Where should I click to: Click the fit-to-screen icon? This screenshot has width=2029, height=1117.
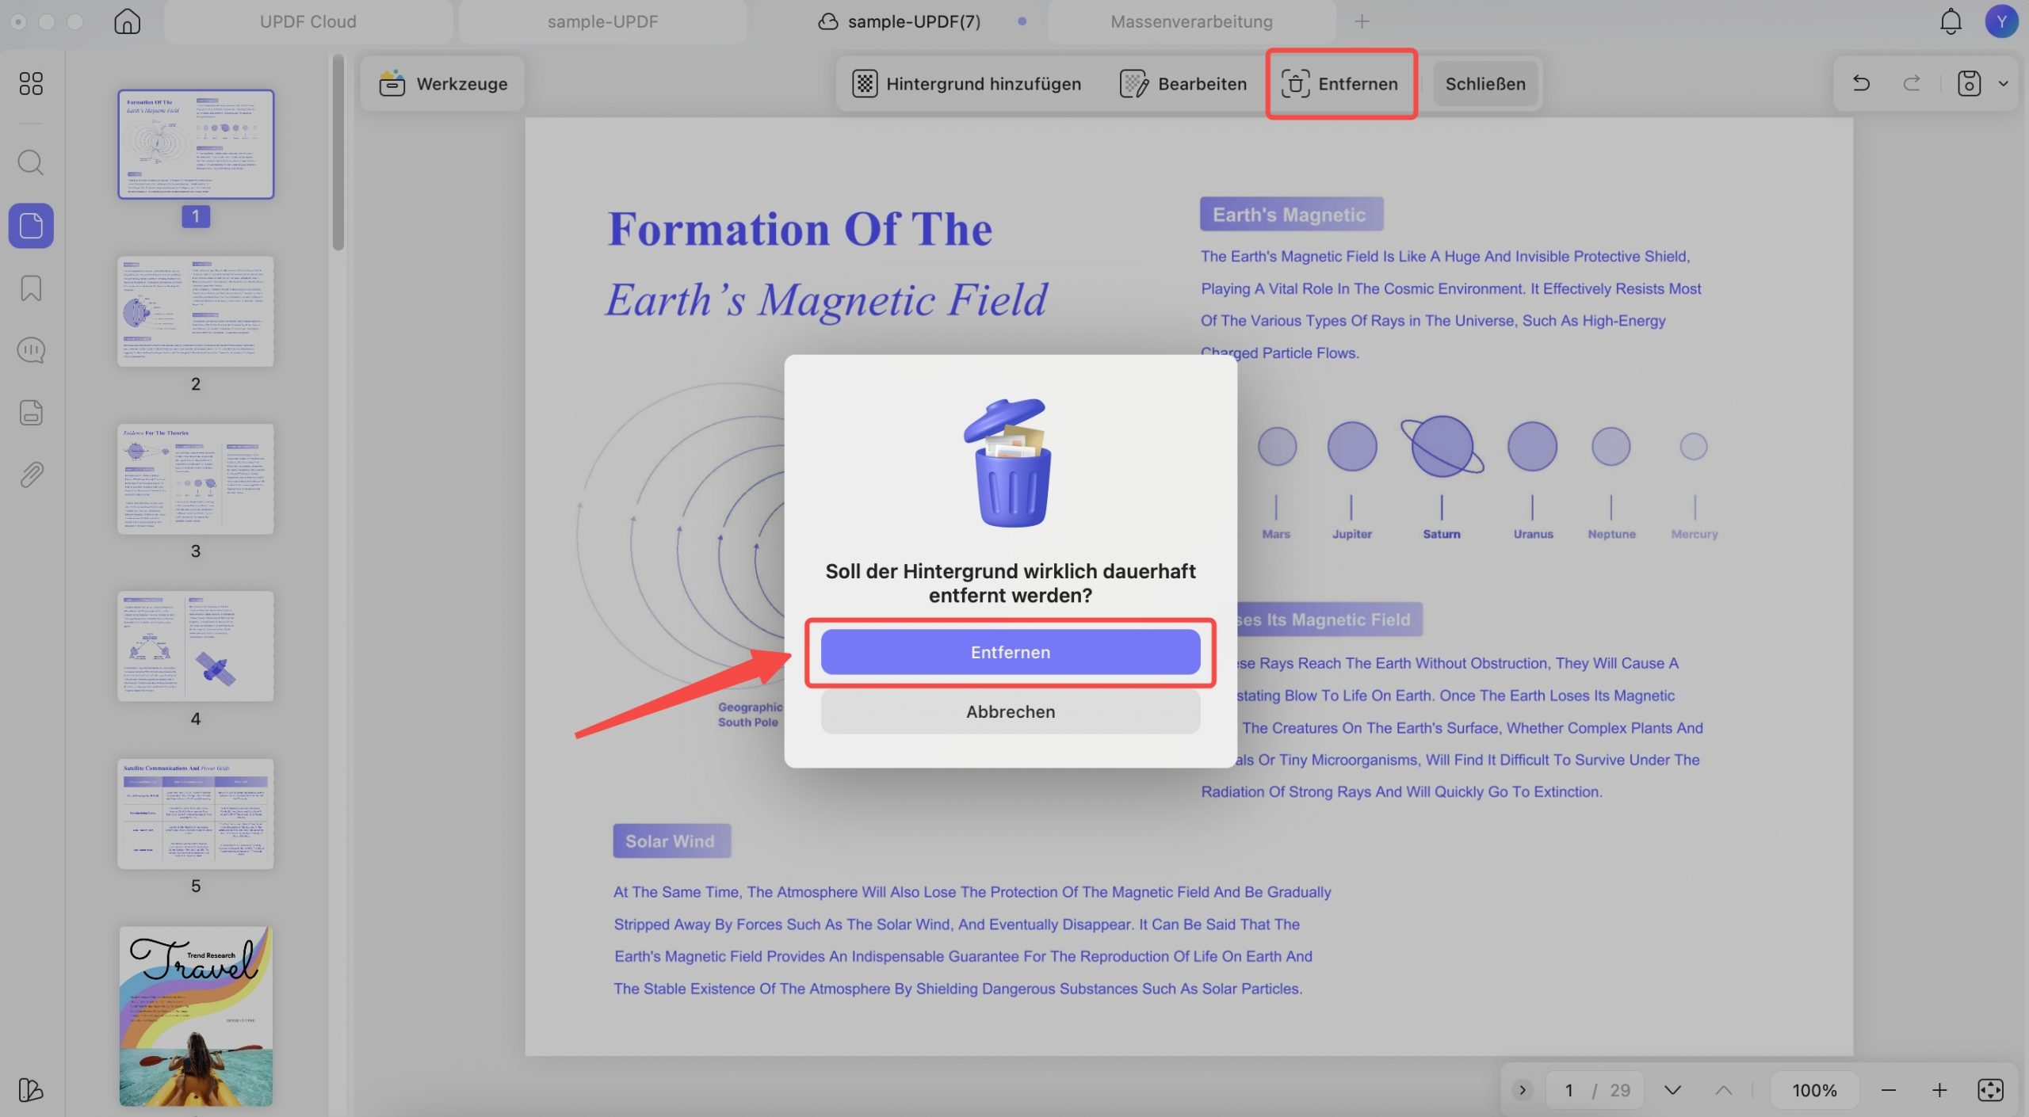coord(1990,1090)
